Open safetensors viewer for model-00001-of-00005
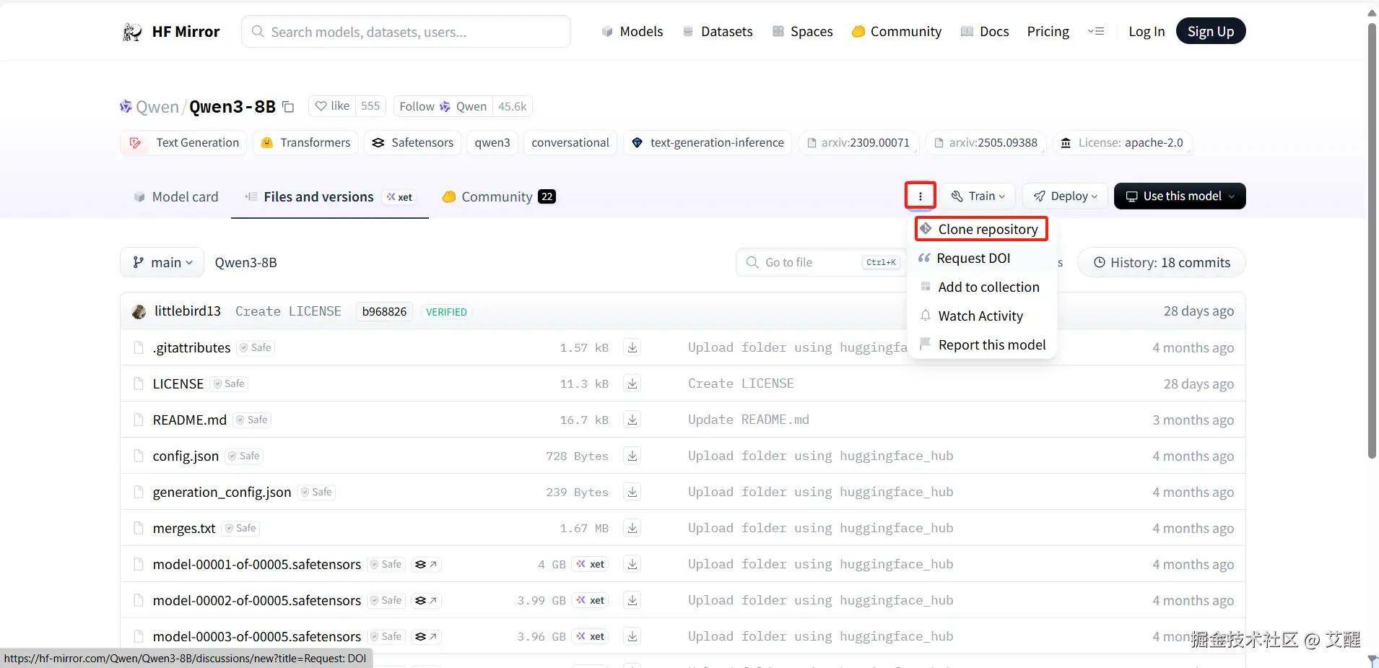The image size is (1379, 668). tap(426, 564)
